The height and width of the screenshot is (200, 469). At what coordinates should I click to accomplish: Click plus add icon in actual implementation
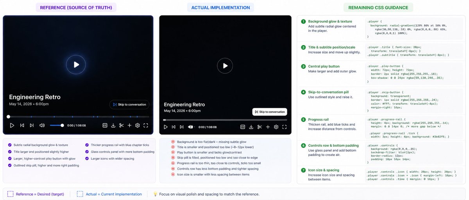[268, 127]
